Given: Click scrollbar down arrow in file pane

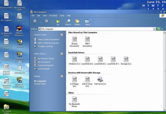Looking at the screenshot, I should tap(164, 109).
